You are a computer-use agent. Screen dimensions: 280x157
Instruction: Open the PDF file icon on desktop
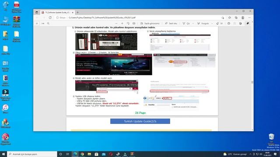pos(17,7)
